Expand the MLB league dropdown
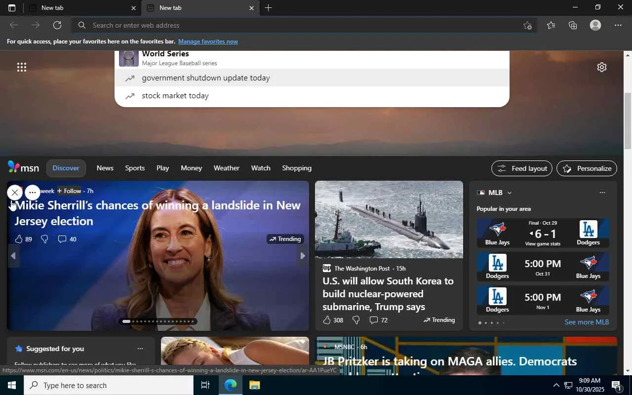 [510, 193]
